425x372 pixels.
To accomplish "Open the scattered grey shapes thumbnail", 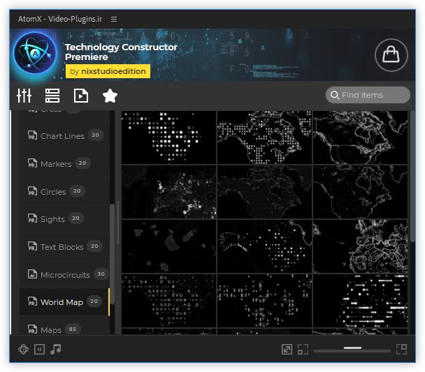I will pos(168,246).
